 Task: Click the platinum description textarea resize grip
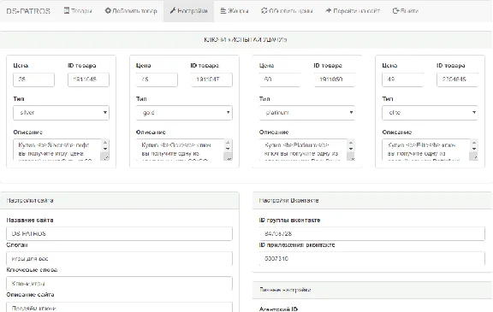352,157
